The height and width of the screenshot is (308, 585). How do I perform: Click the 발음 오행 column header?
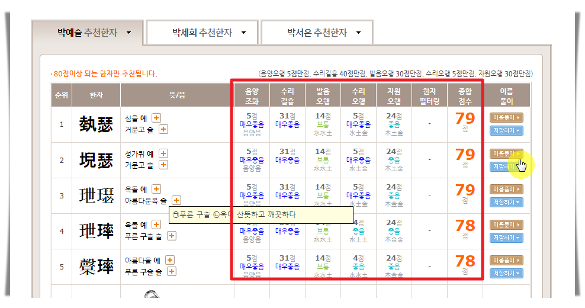coord(323,95)
